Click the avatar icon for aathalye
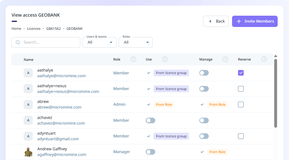This screenshot has height=160, width=289. pyautogui.click(x=28, y=73)
